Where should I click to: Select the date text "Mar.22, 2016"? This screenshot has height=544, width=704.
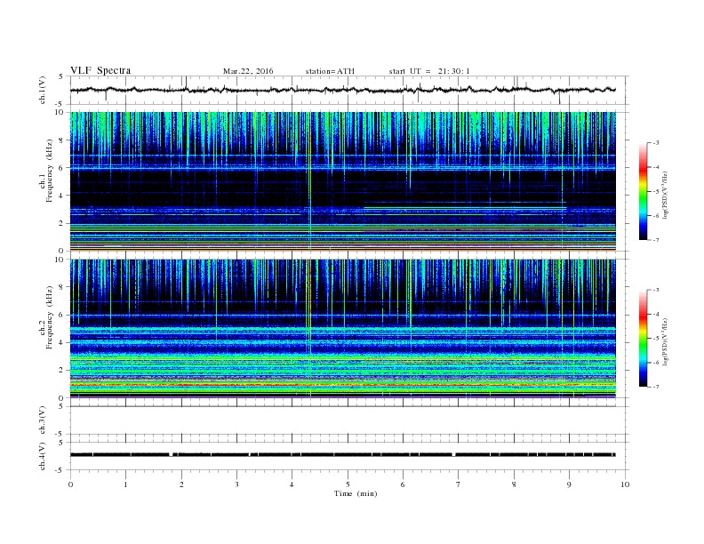248,71
